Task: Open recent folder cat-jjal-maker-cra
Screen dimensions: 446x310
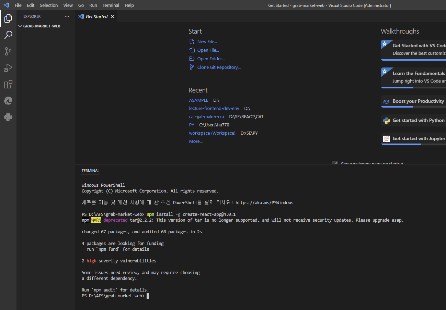Action: click(206, 117)
